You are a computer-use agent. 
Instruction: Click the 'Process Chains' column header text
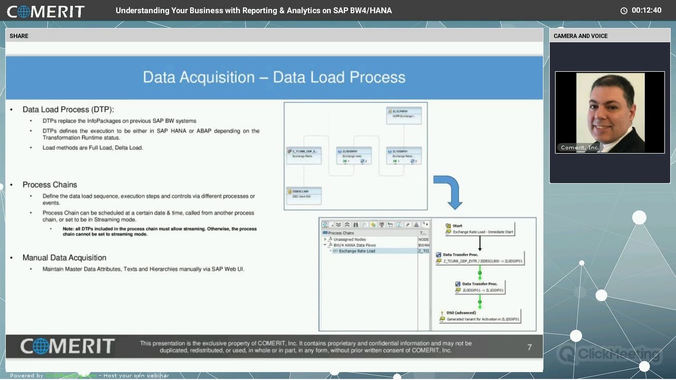pyautogui.click(x=341, y=233)
